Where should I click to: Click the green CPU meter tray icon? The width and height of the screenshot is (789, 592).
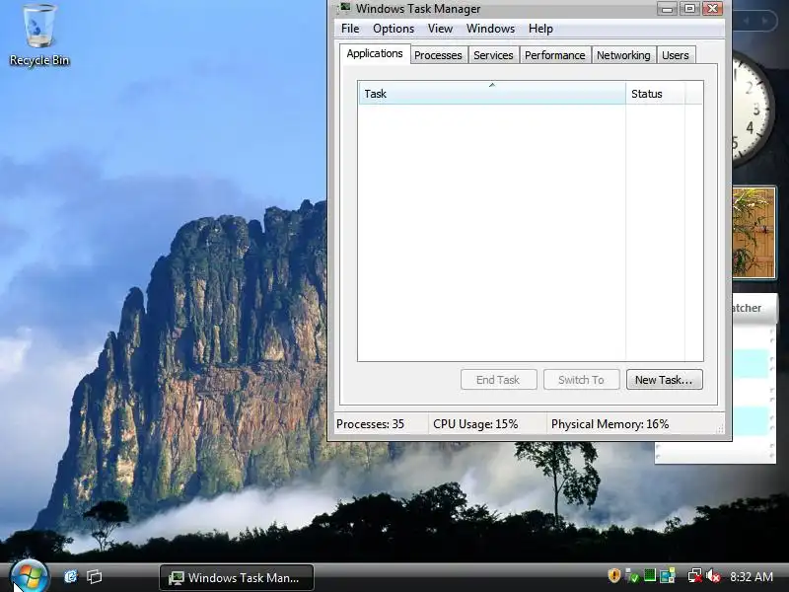coord(650,575)
